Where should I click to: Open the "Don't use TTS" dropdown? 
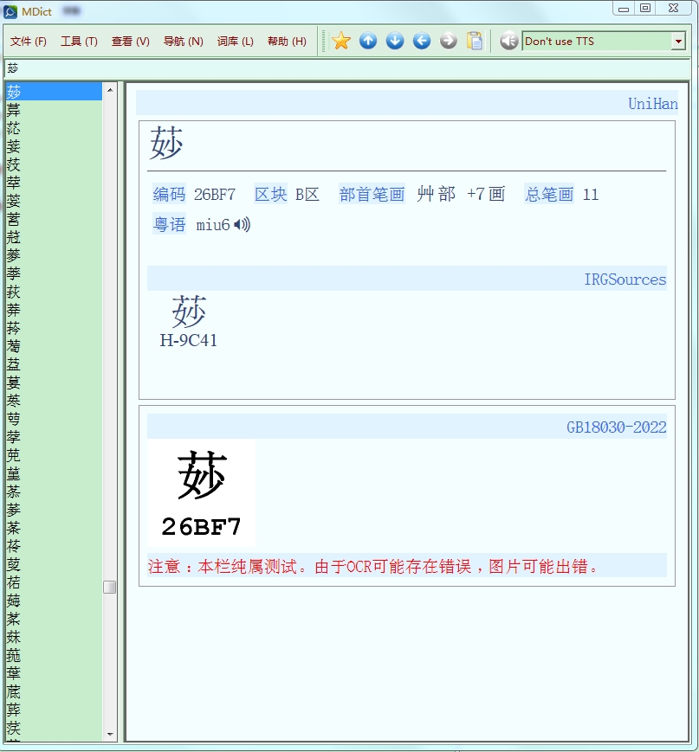(x=677, y=41)
